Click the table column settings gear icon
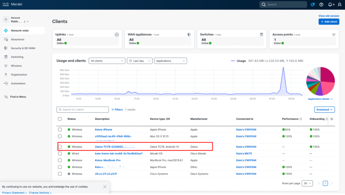The height and width of the screenshot is (195, 345). coord(332,119)
